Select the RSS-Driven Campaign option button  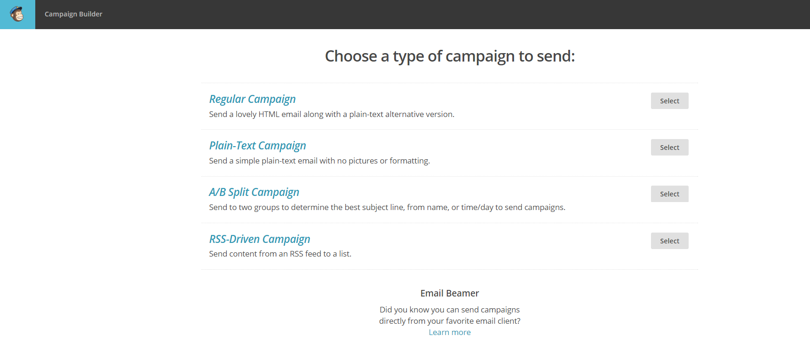669,241
